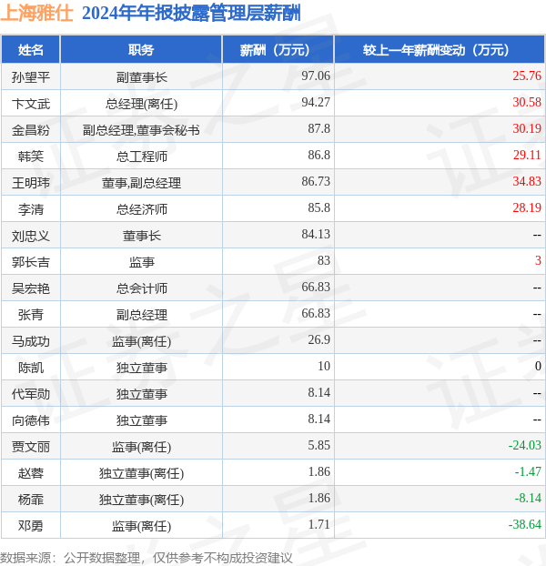Screen dimensions: 546x566
Task: Click the name 代军勋
Action: [x=31, y=394]
